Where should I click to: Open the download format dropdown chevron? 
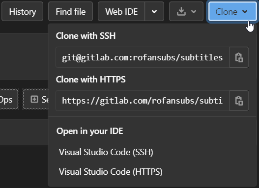194,12
